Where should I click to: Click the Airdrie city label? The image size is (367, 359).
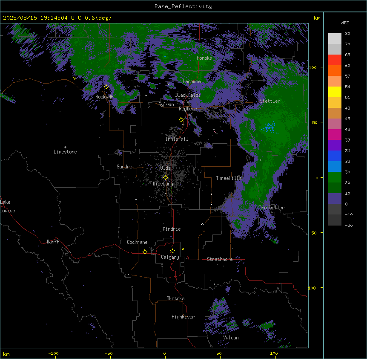click(172, 229)
